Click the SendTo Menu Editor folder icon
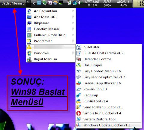Image resolution: width=144 pixels, height=130 pixels. [x=79, y=107]
